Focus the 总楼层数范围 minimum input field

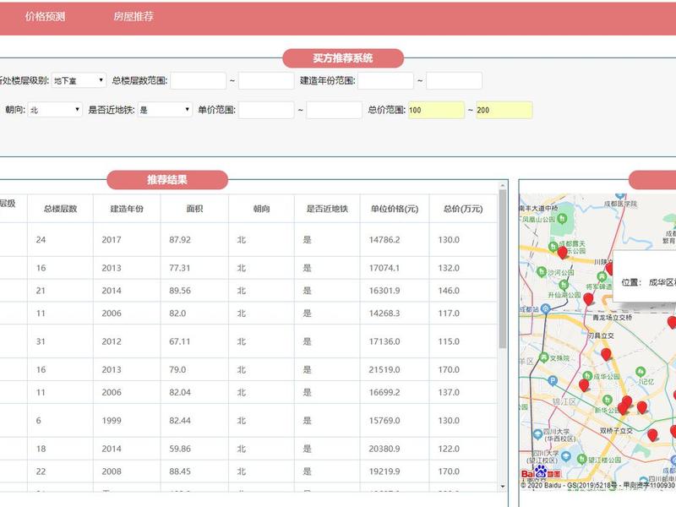(x=199, y=80)
